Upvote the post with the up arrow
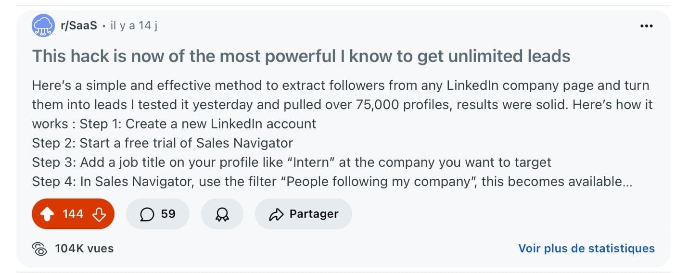Image resolution: width=688 pixels, height=273 pixels. click(x=47, y=214)
